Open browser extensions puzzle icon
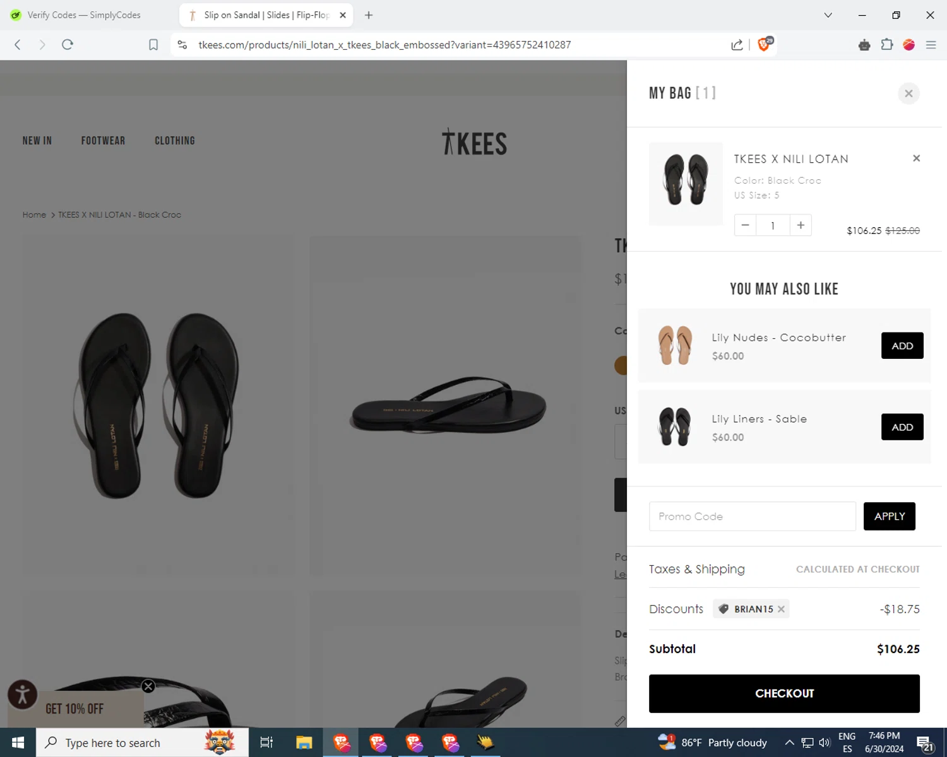The height and width of the screenshot is (757, 947). (887, 45)
